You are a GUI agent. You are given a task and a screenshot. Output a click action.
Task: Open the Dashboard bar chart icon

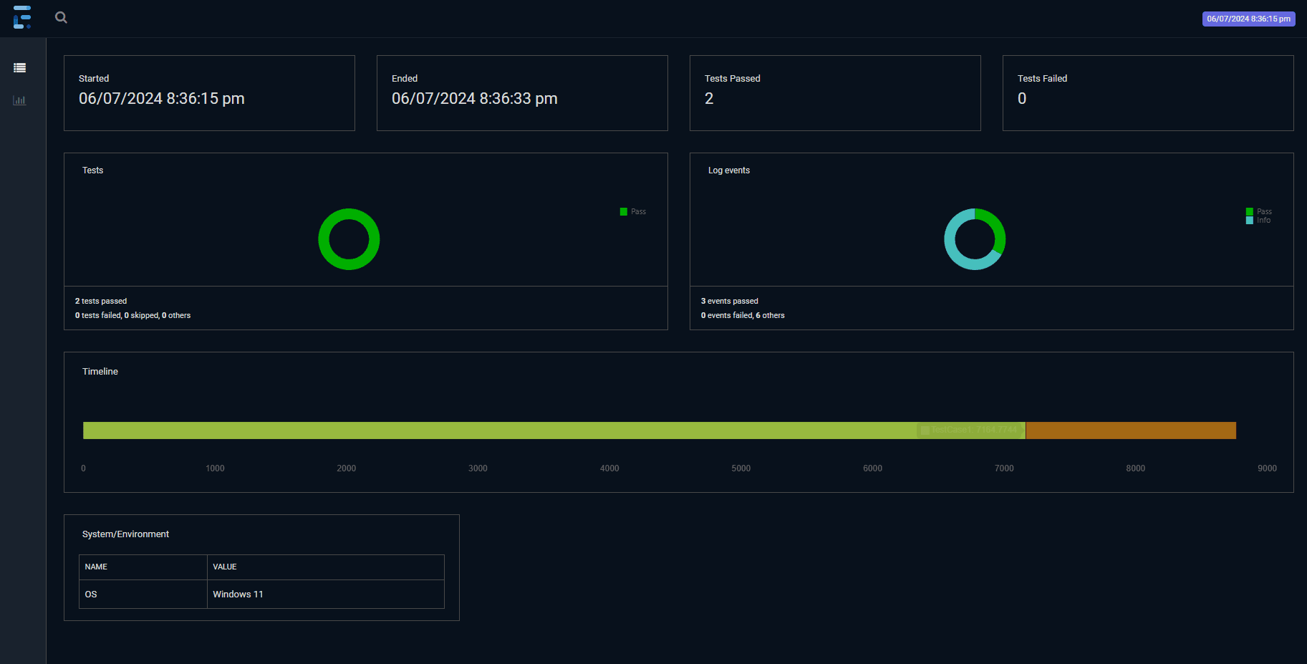click(20, 100)
